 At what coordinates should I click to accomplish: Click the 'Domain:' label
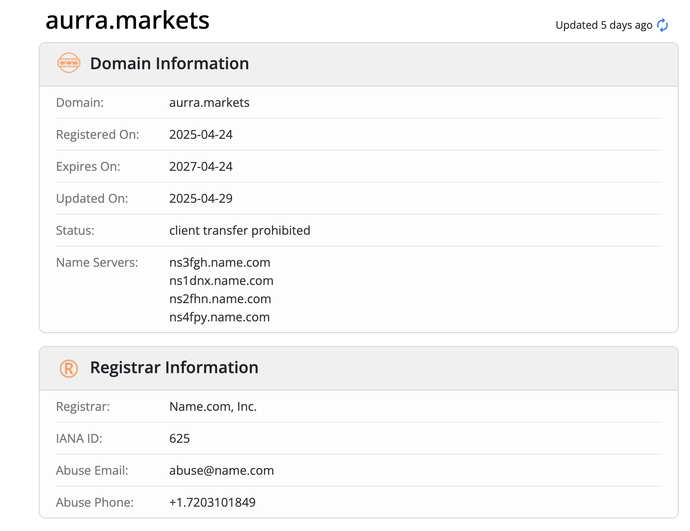point(80,103)
